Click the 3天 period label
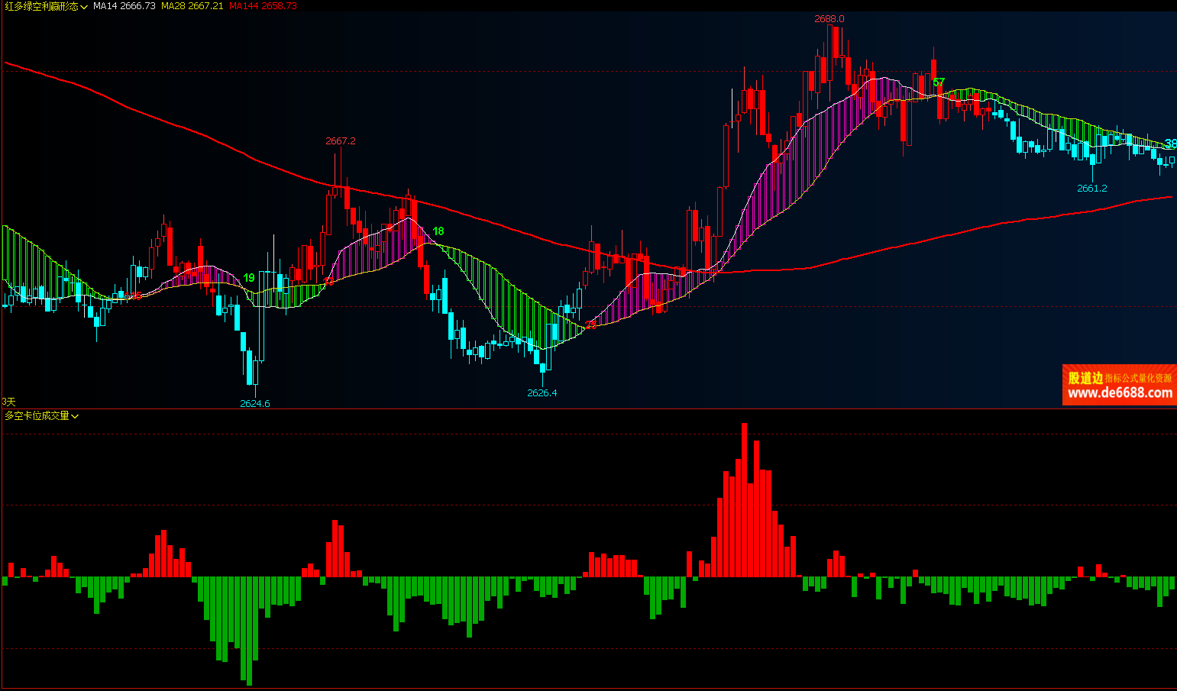Screen dimensions: 1177x691 [8, 402]
